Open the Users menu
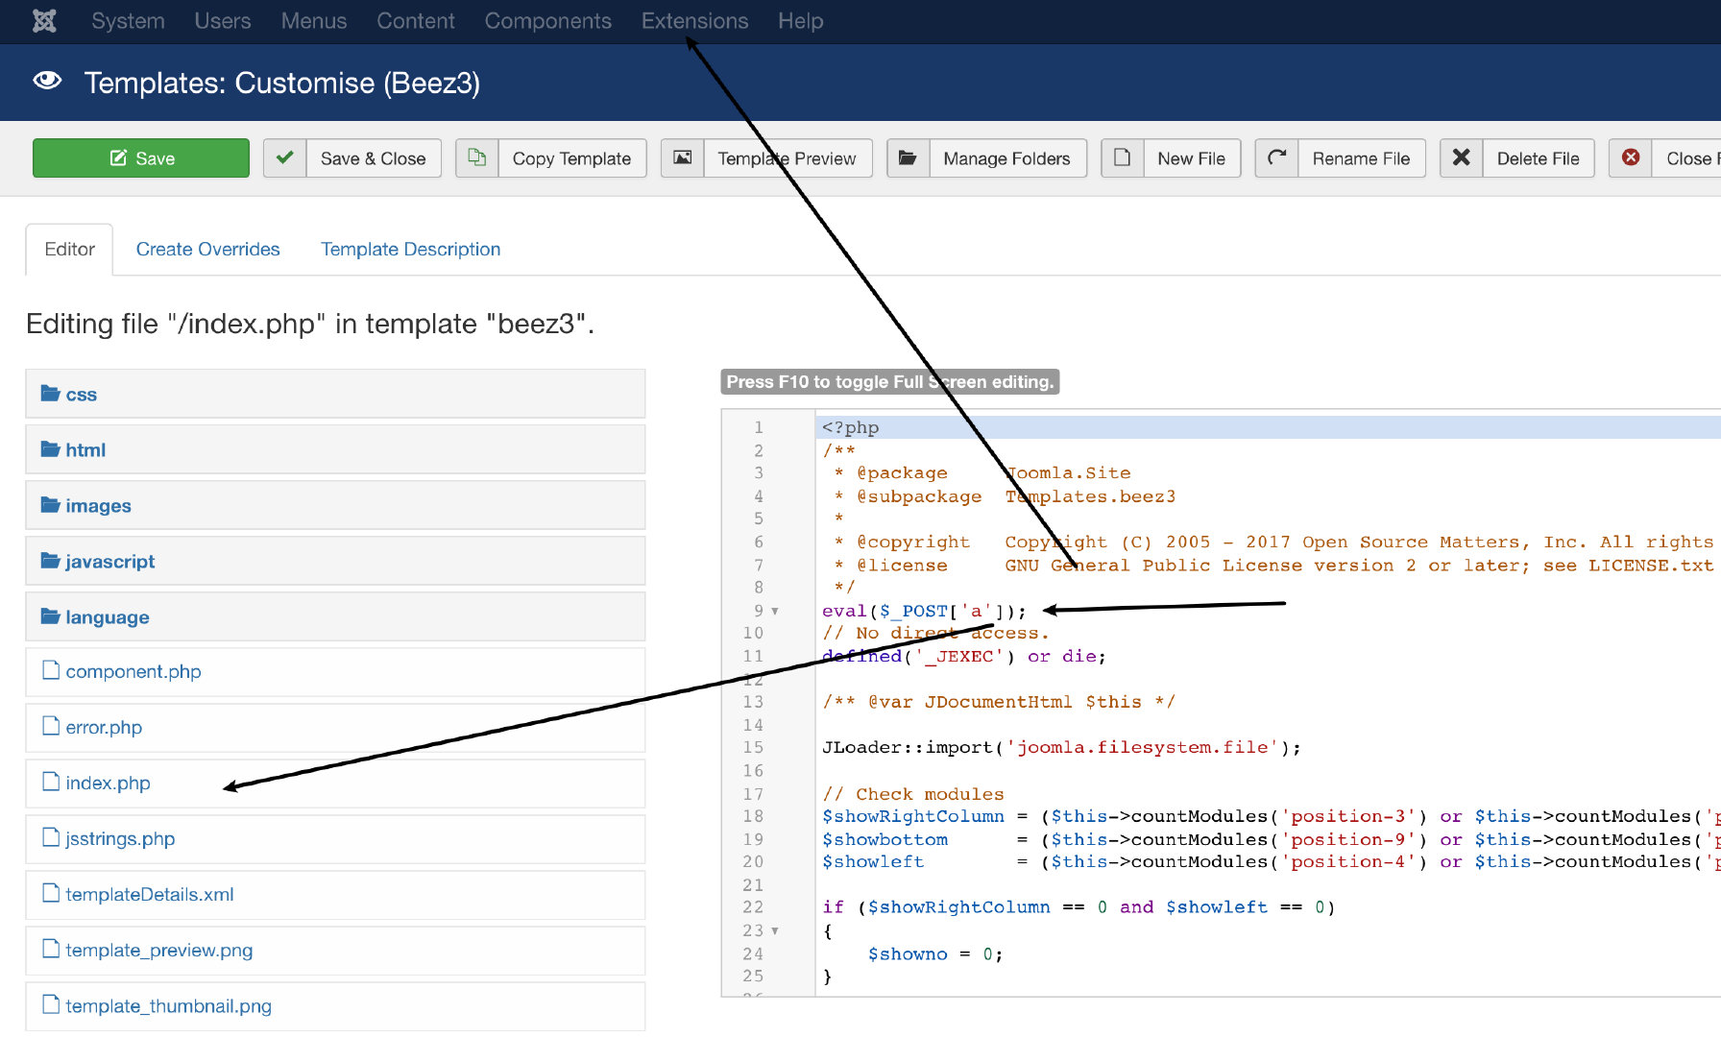 (x=223, y=21)
